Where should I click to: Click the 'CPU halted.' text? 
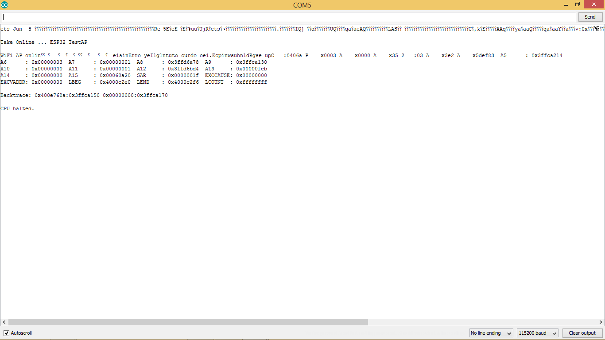tap(17, 108)
